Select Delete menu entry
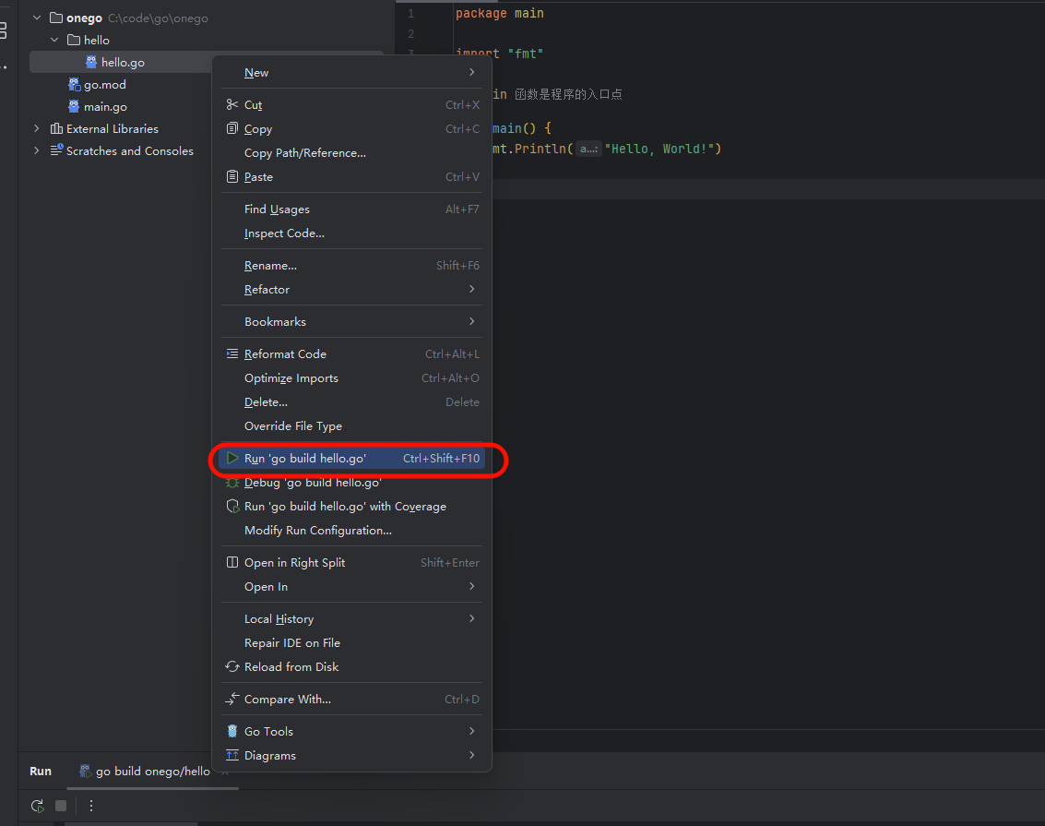Viewport: 1045px width, 826px height. (352, 402)
